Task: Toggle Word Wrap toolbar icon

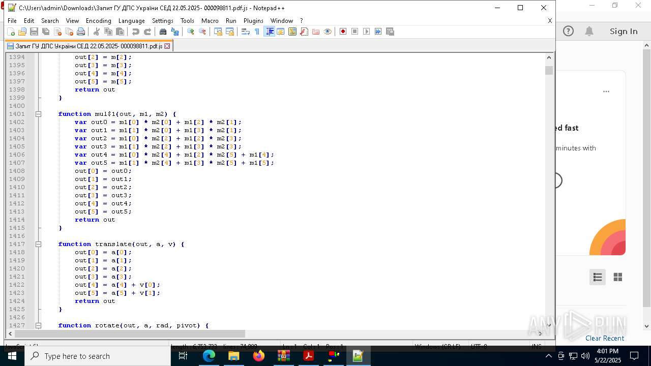Action: click(245, 32)
